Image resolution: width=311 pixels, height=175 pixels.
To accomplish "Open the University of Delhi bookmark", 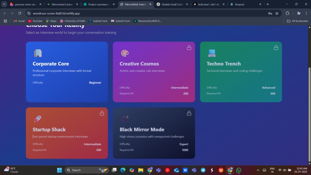I will click(73, 21).
